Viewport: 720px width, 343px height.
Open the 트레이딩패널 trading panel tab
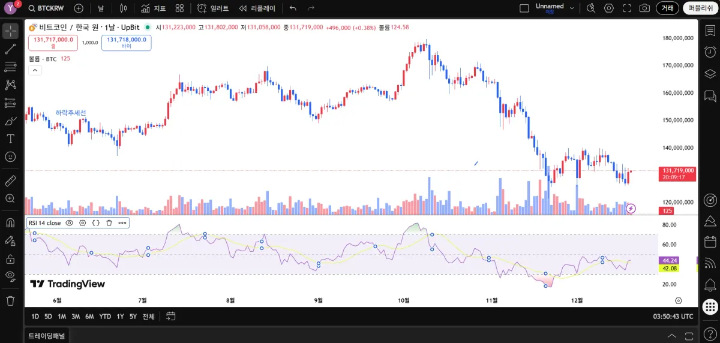pyautogui.click(x=47, y=336)
